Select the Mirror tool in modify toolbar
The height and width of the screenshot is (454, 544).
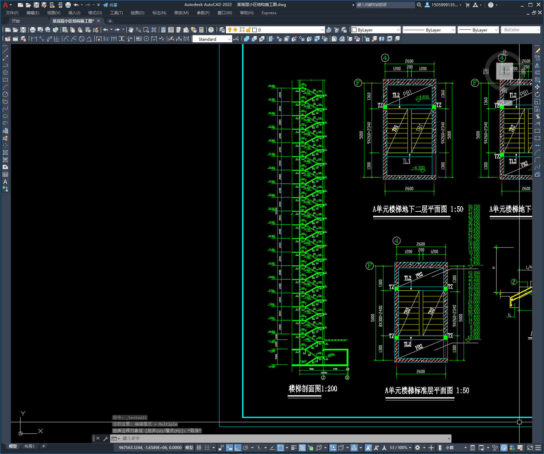[537, 65]
